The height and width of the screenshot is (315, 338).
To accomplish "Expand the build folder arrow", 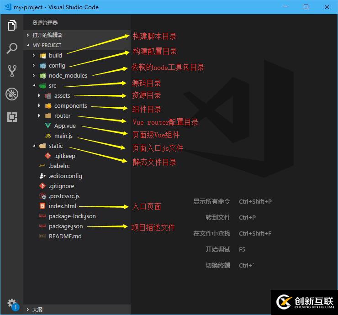I will [x=34, y=55].
